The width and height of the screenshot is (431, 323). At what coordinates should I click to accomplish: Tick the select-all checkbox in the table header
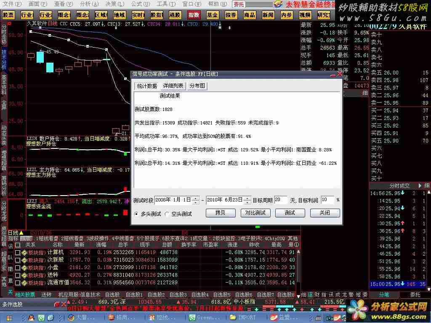[x=18, y=245]
